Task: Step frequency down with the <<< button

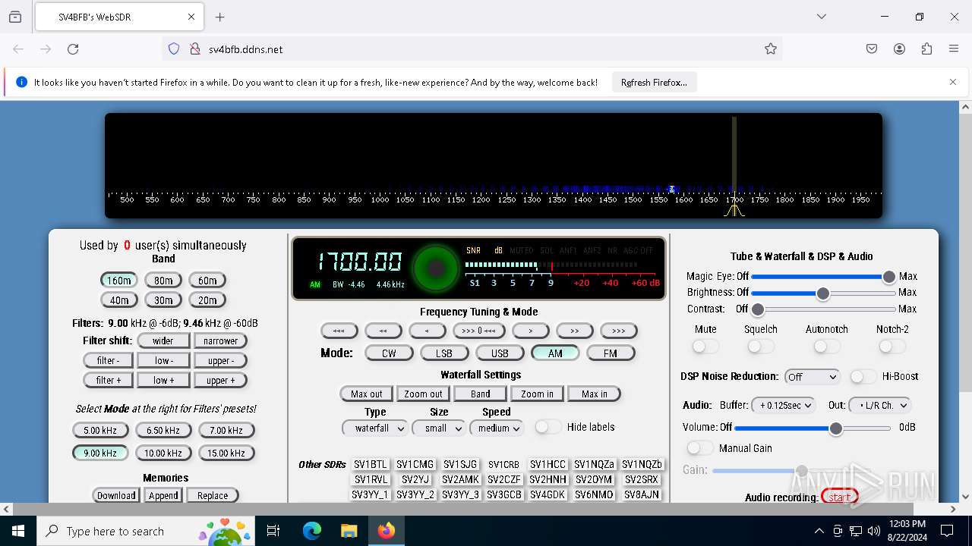Action: click(339, 331)
